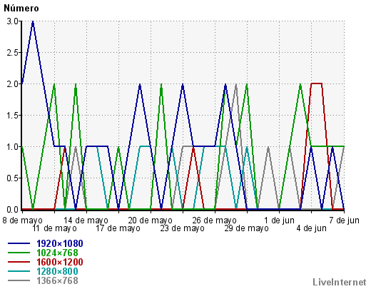Click the gray 1366×768 legend line swatch
371x289 pixels.
click(x=19, y=280)
